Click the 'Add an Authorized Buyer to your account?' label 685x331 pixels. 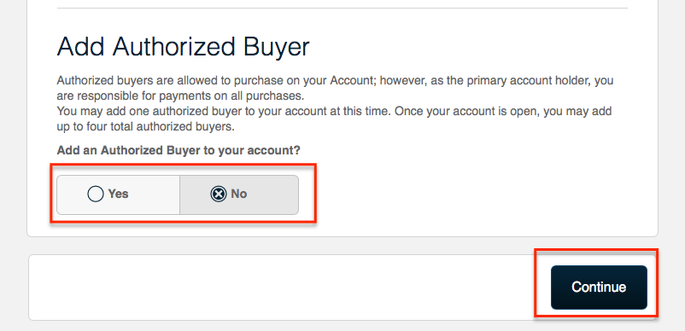pyautogui.click(x=179, y=150)
